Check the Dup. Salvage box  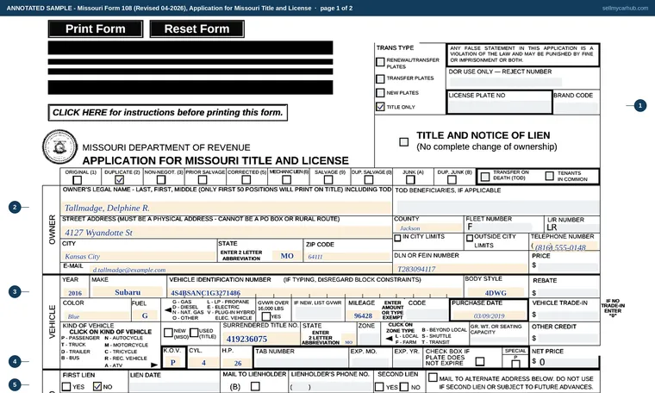click(369, 180)
